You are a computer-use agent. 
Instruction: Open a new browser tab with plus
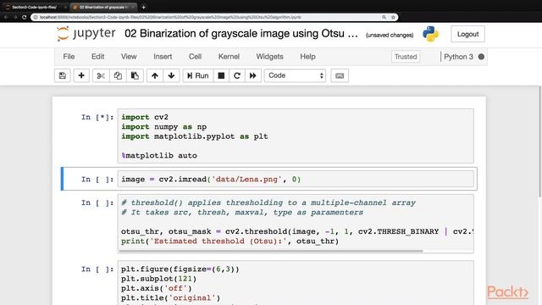click(143, 7)
